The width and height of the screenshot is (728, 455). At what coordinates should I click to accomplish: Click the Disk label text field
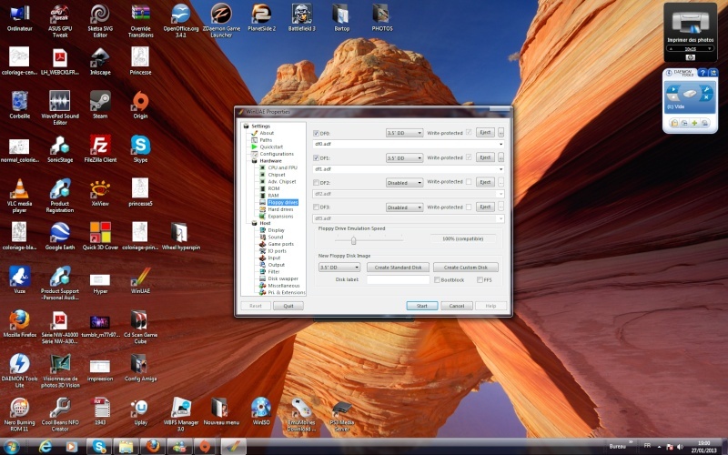[398, 279]
